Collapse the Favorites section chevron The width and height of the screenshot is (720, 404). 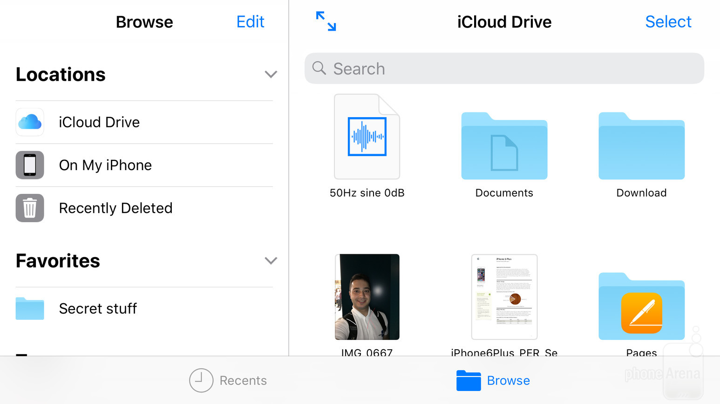271,261
